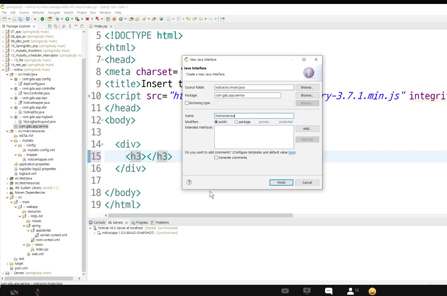
Task: Collapse the notice project node
Action: (x=3, y=70)
